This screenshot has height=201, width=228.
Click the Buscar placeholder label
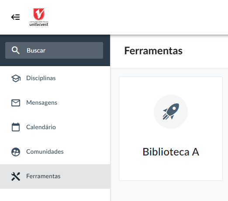pyautogui.click(x=36, y=50)
